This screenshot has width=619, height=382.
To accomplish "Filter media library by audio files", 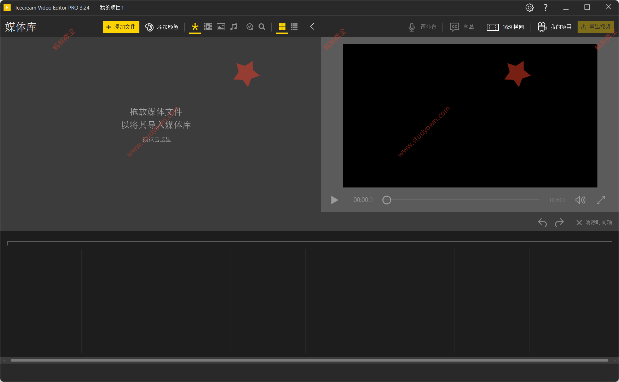I will click(x=233, y=27).
